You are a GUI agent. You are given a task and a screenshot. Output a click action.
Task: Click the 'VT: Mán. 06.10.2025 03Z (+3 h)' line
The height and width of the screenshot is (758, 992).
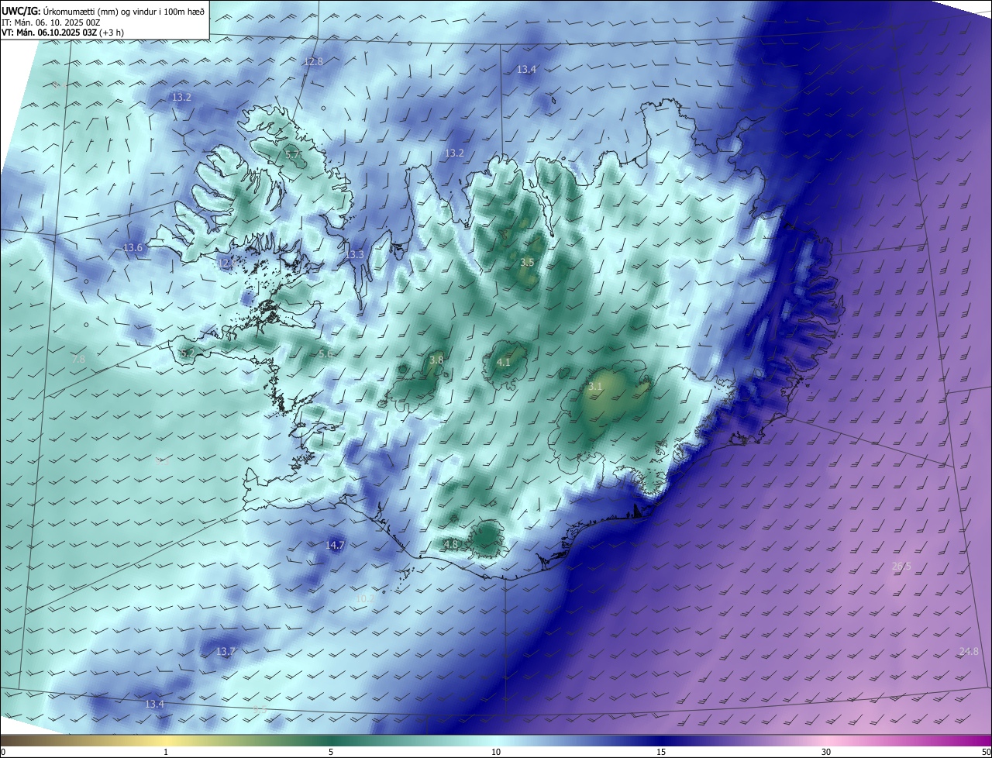62,33
